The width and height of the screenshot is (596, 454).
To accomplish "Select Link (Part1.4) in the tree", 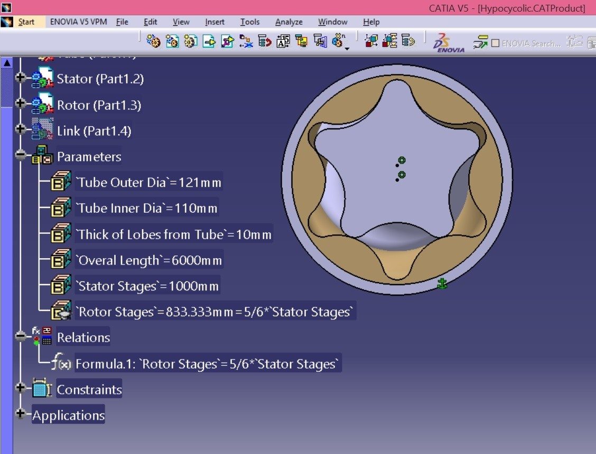I will pos(94,131).
